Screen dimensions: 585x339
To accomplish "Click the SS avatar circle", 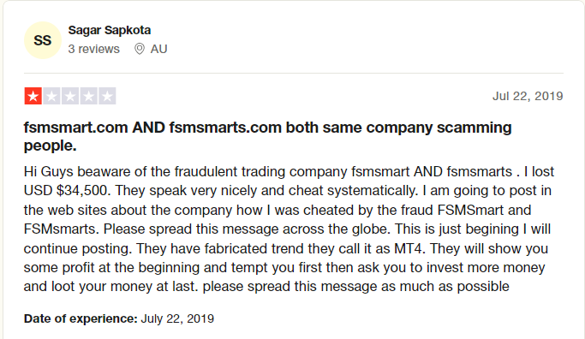I will click(43, 40).
